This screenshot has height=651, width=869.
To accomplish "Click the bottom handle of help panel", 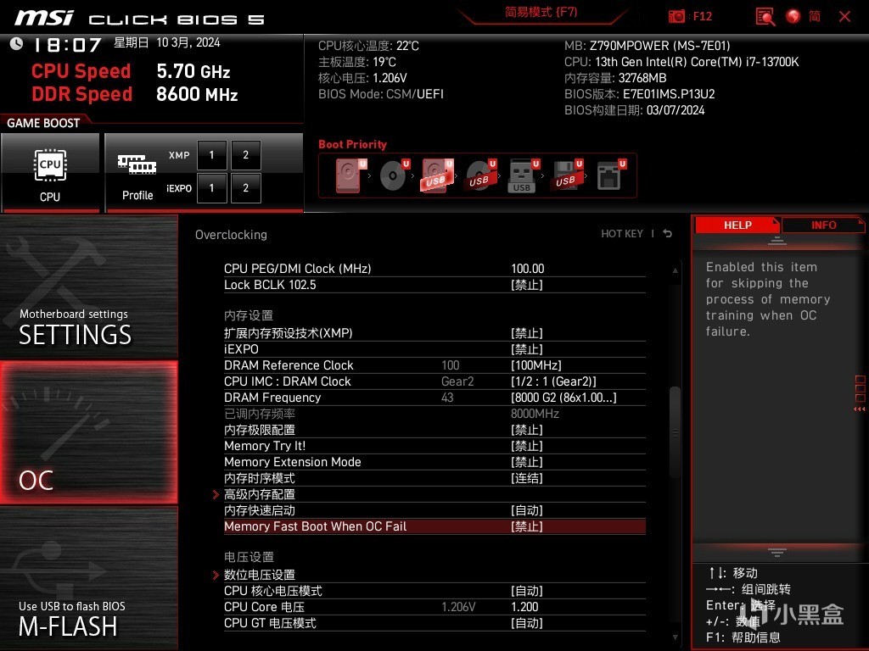I will [x=777, y=553].
